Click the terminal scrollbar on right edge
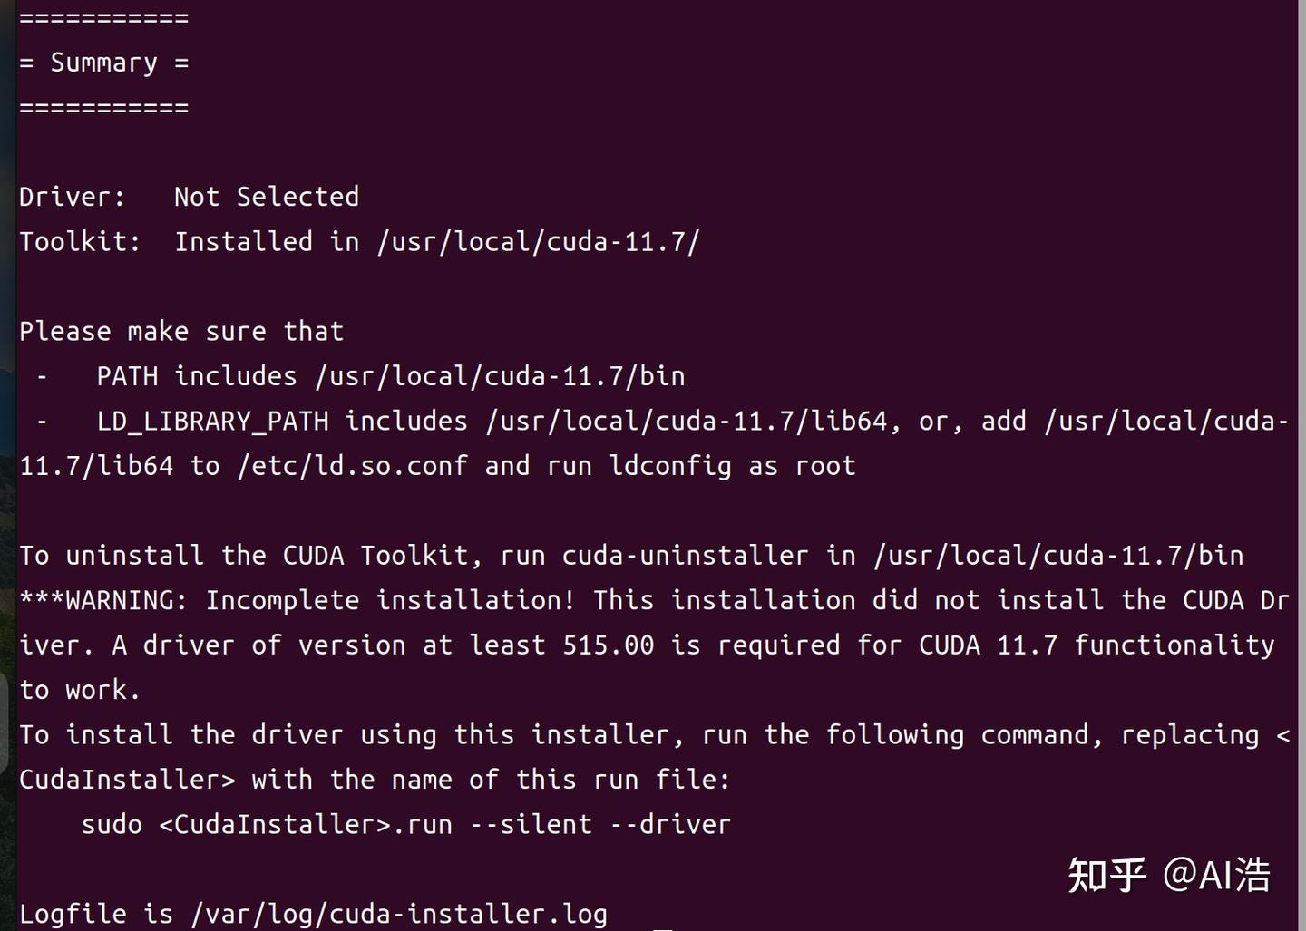1306x931 pixels. (1301, 453)
